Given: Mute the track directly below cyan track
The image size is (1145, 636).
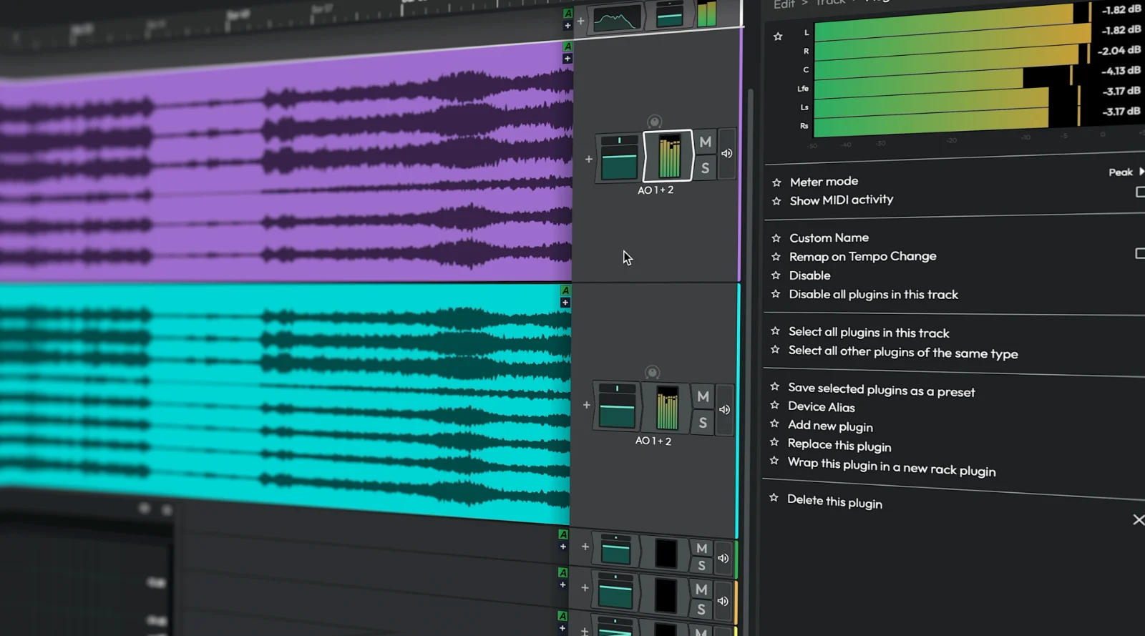Looking at the screenshot, I should pyautogui.click(x=702, y=549).
